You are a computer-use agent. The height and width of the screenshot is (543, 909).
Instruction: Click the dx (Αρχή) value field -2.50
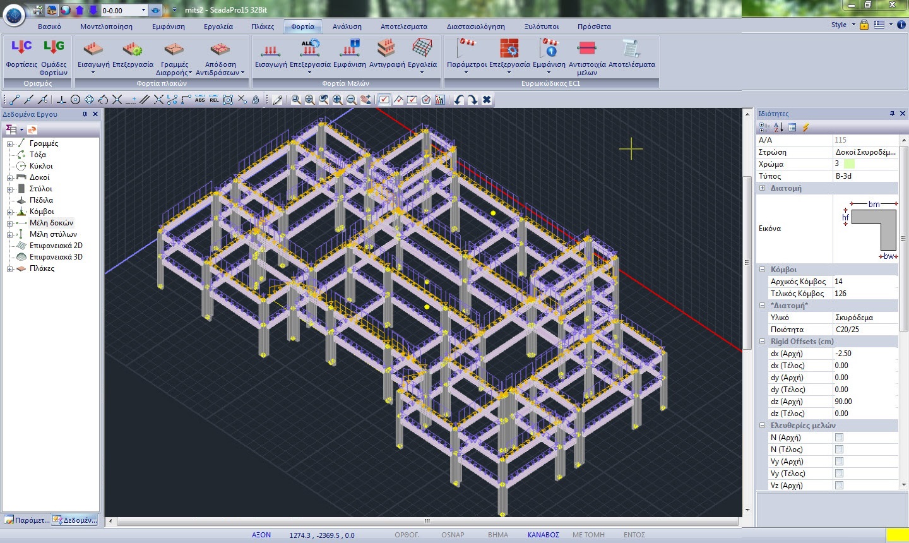[865, 354]
